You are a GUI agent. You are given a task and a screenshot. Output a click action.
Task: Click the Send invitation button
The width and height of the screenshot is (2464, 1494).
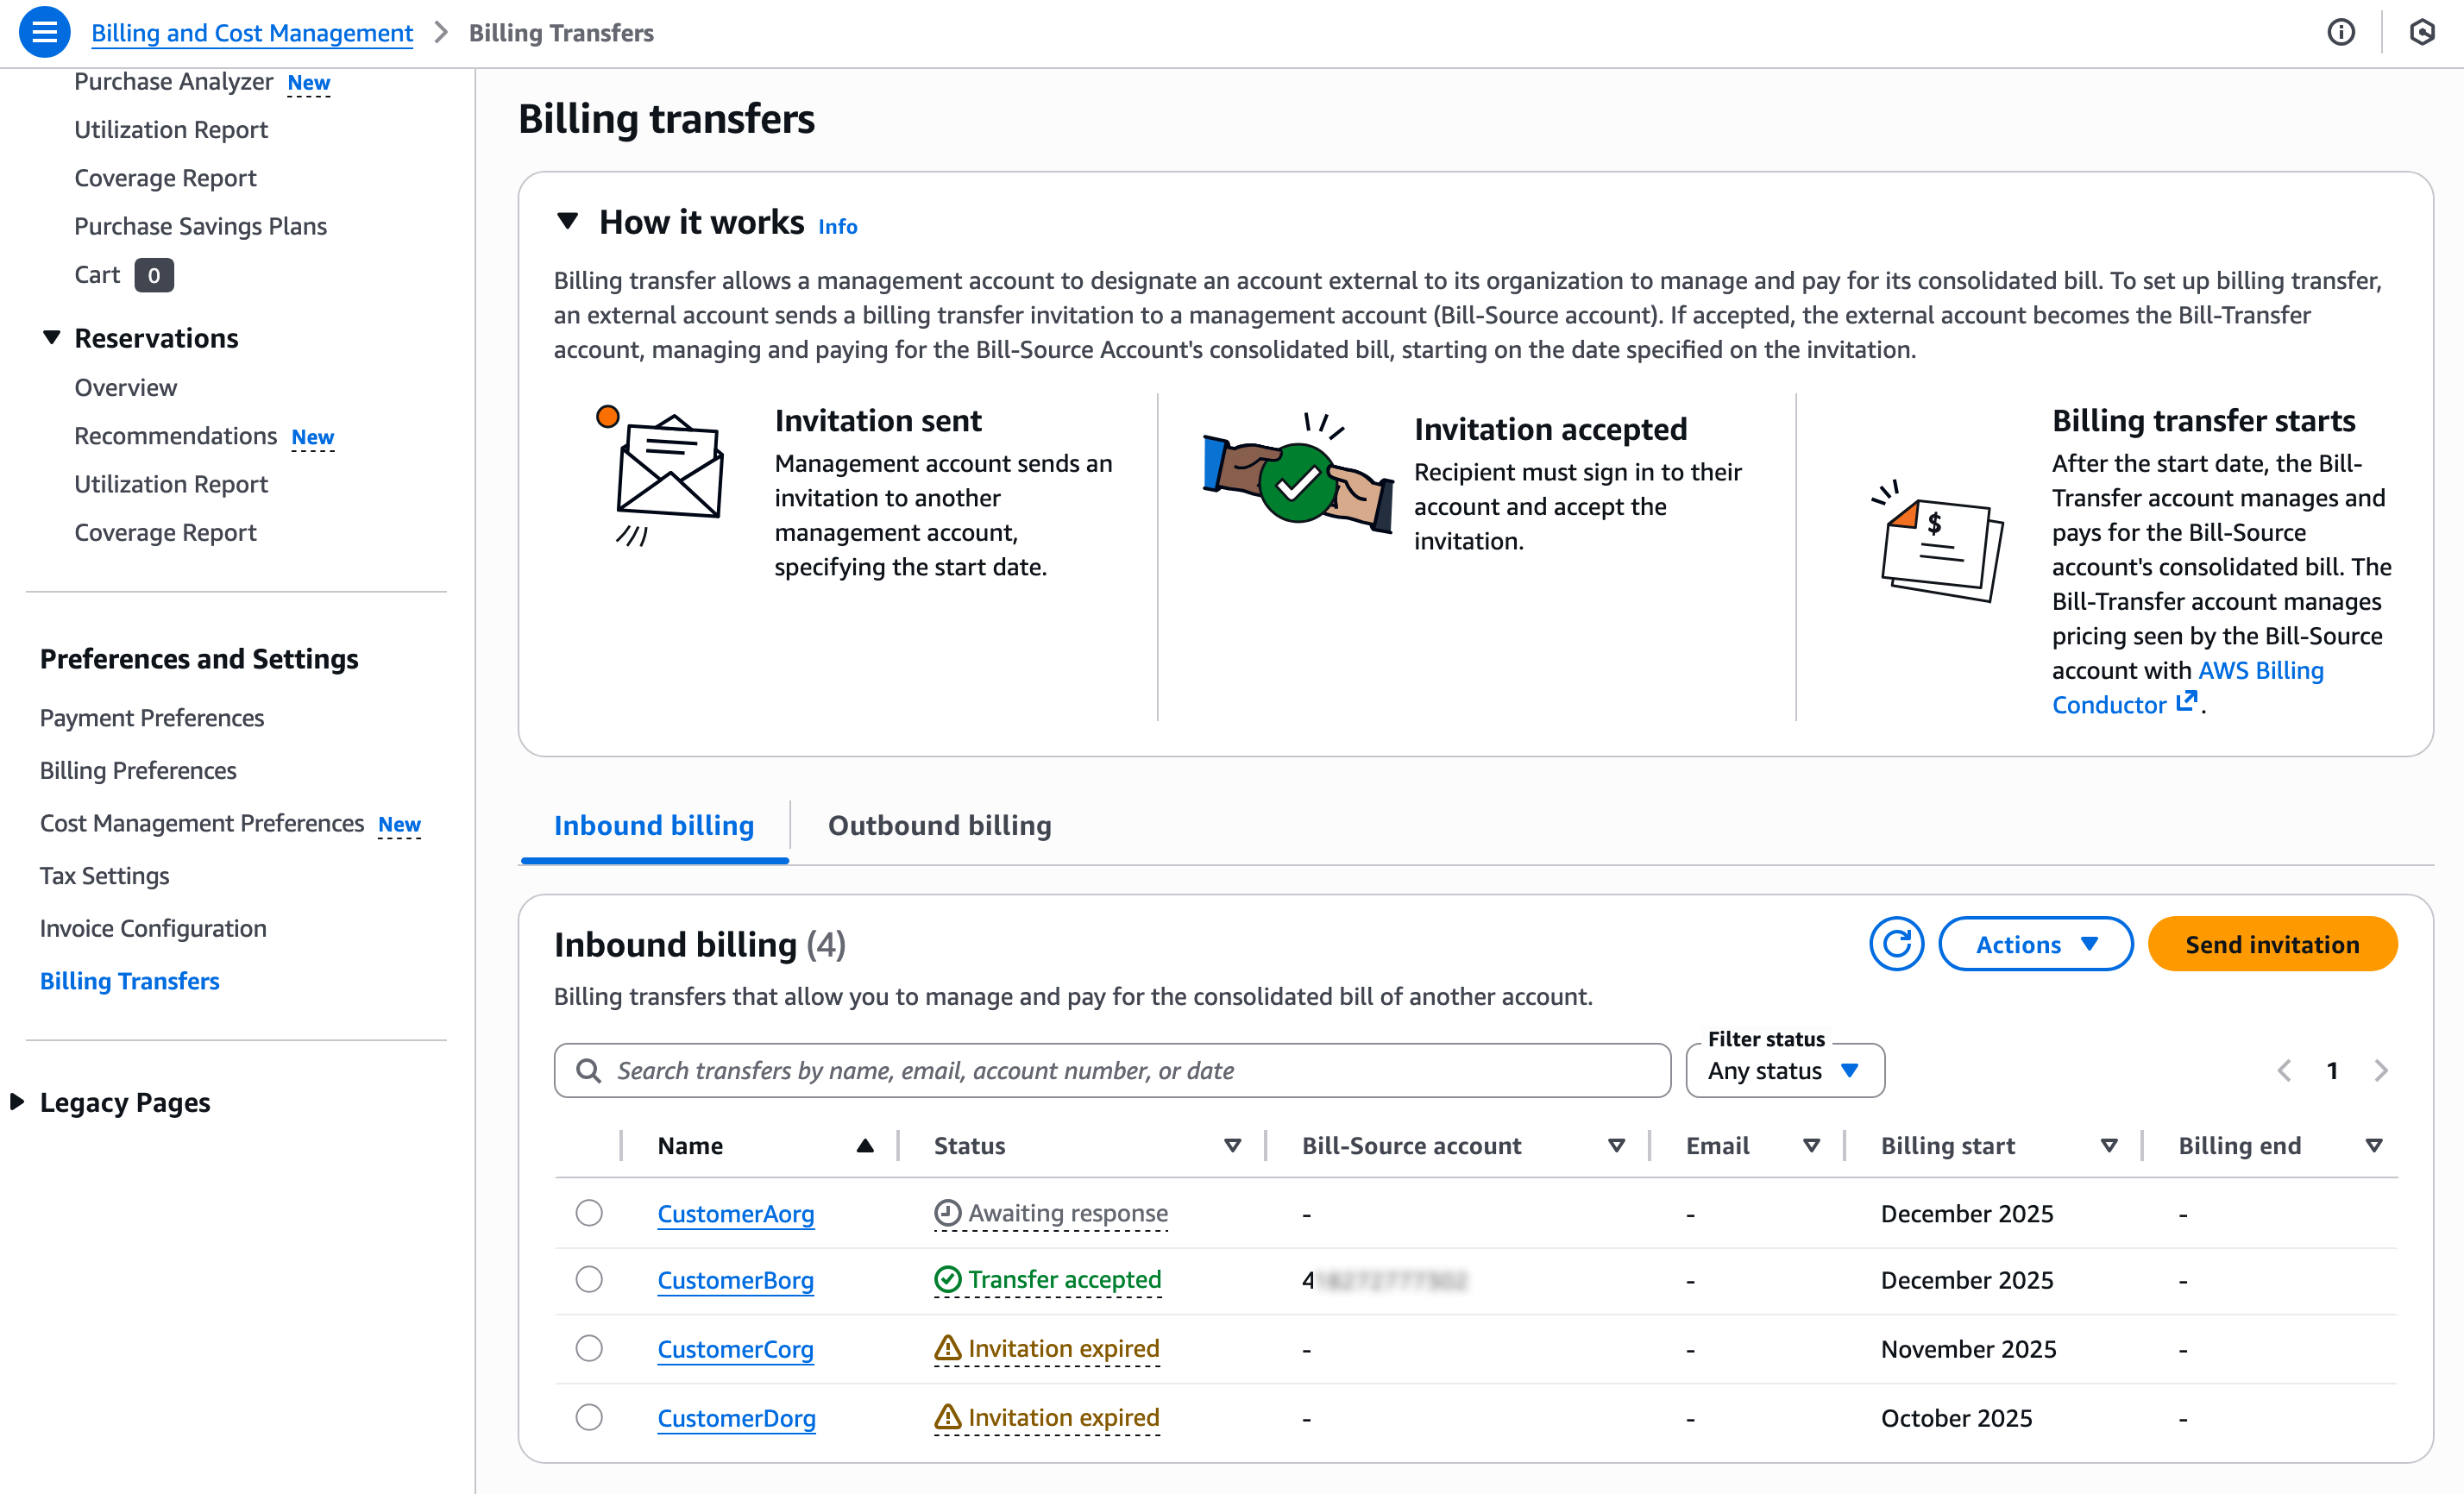(2271, 944)
